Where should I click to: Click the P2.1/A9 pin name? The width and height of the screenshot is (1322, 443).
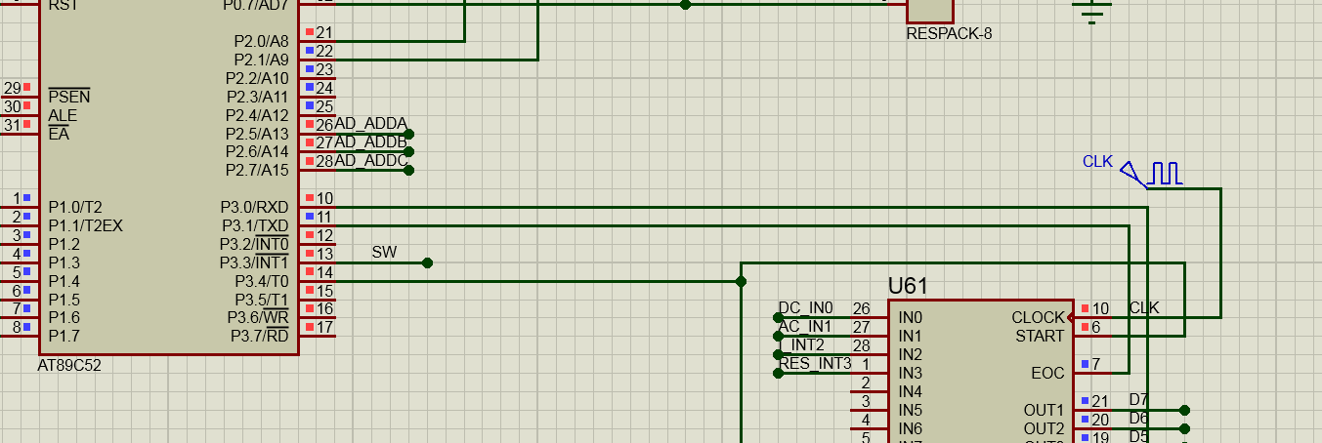coord(261,60)
